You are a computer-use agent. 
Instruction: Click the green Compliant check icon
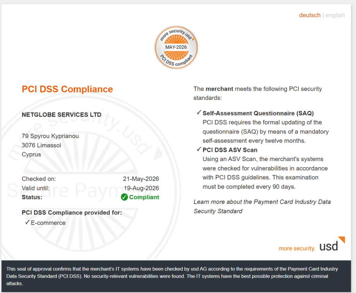(124, 197)
